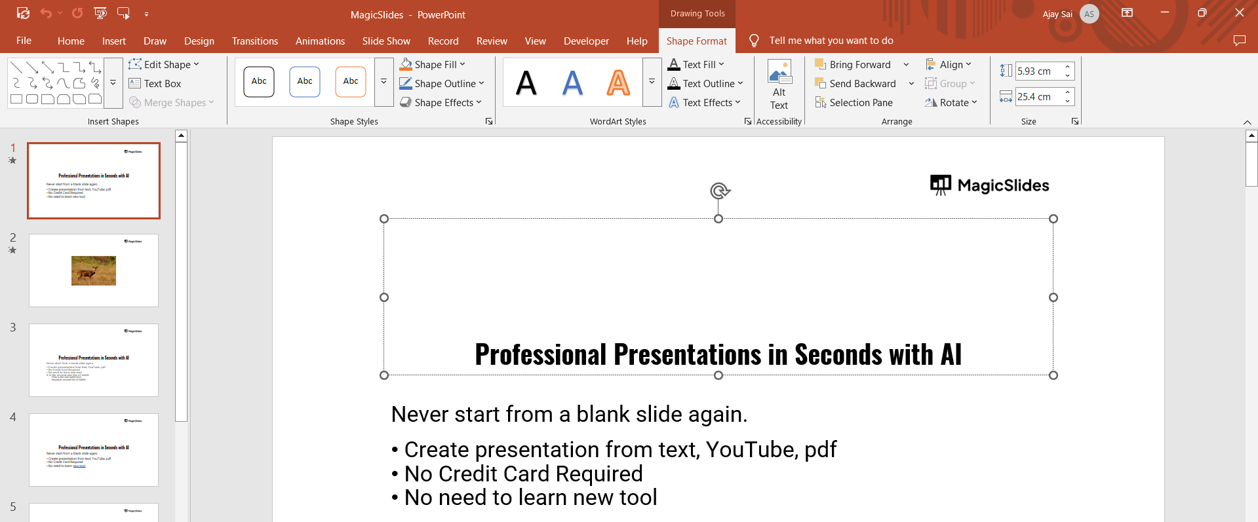Open WordArt Styles dialog launcher
This screenshot has height=522, width=1258.
point(748,121)
